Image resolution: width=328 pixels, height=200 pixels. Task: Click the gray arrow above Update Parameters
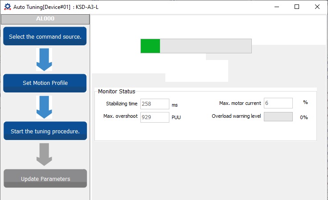point(44,154)
